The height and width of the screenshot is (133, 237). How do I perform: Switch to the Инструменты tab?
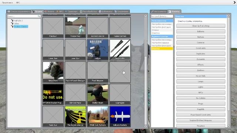point(159,11)
